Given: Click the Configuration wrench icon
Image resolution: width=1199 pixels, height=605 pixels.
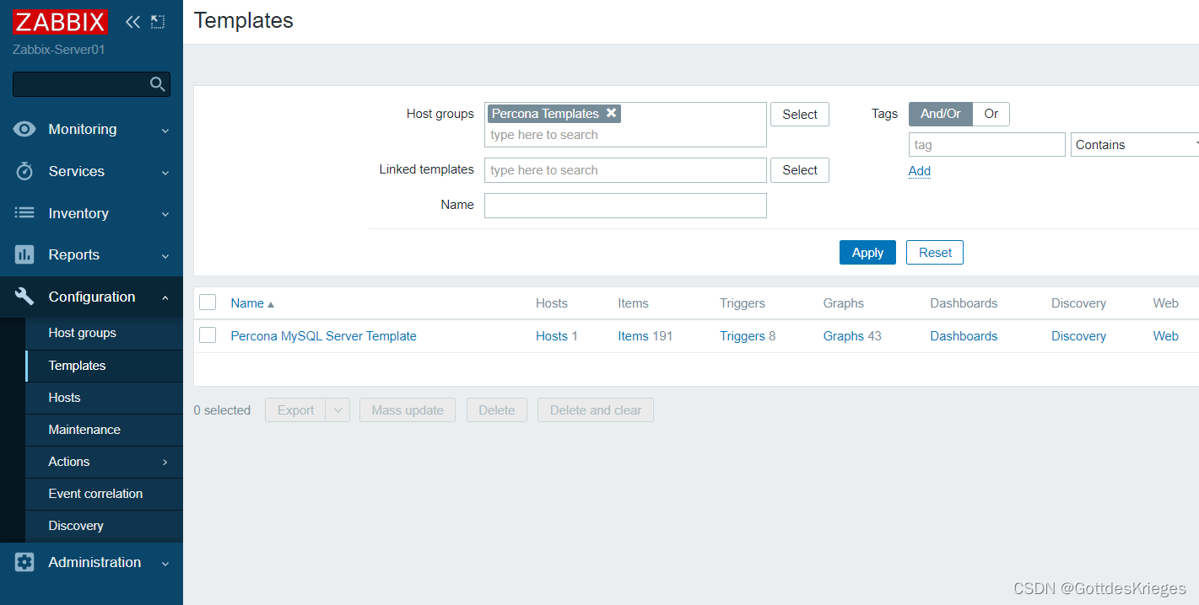Looking at the screenshot, I should 24,297.
